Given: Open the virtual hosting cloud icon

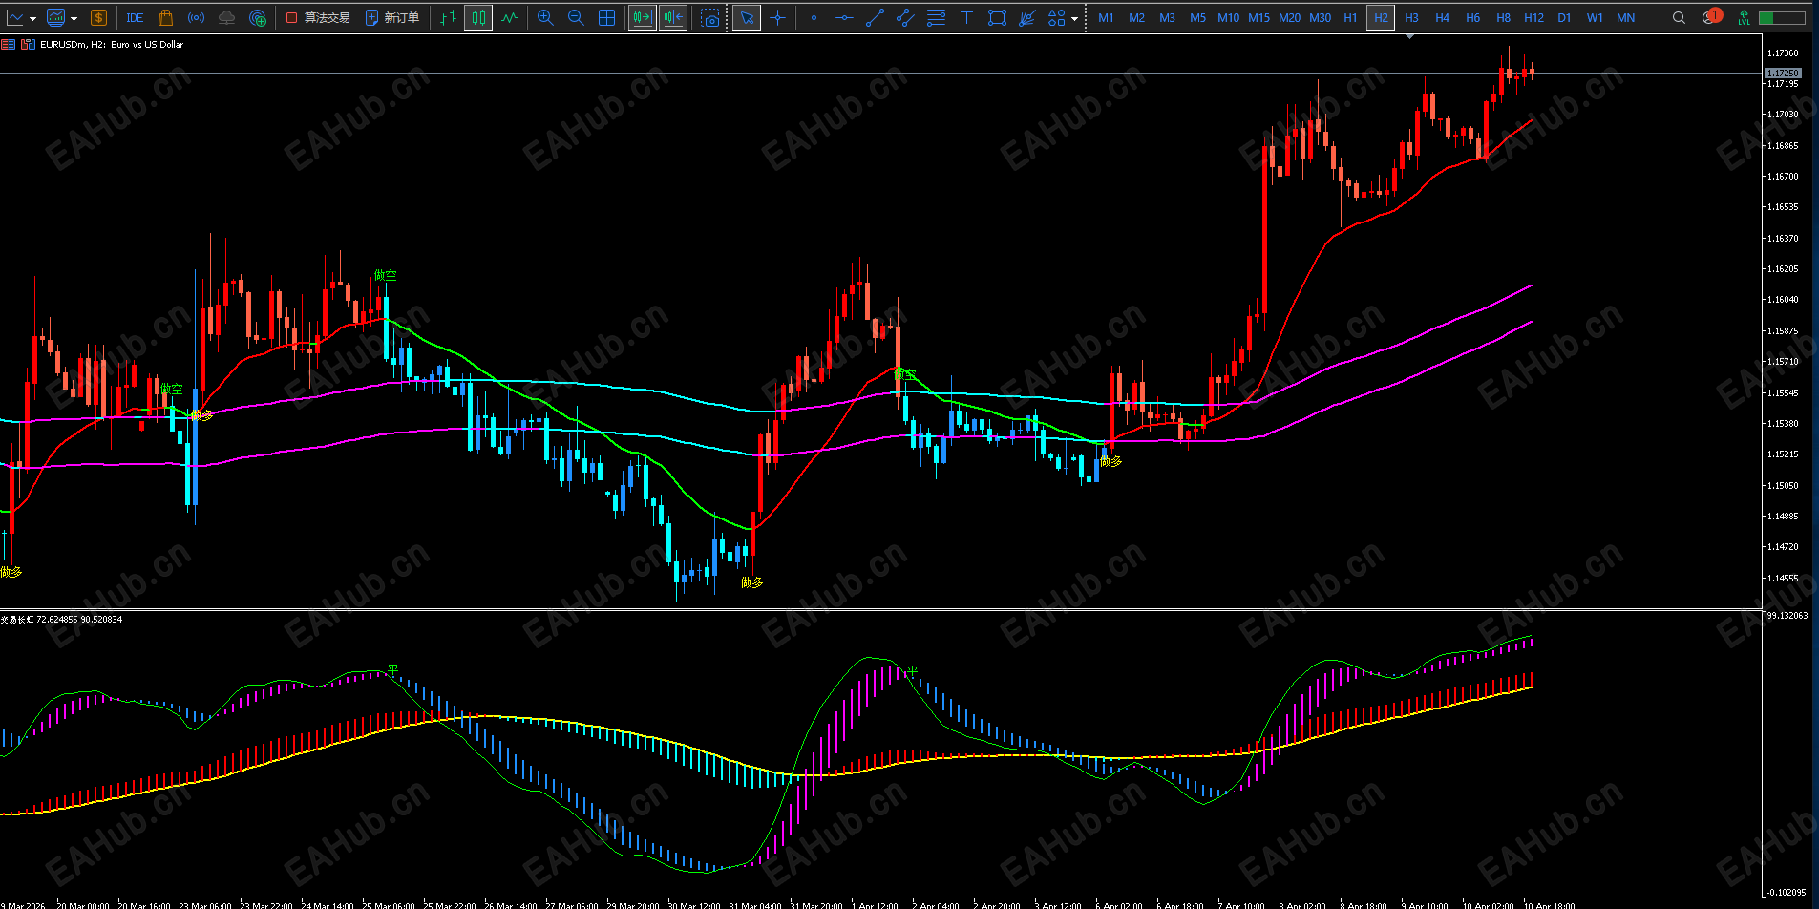Looking at the screenshot, I should pyautogui.click(x=226, y=17).
